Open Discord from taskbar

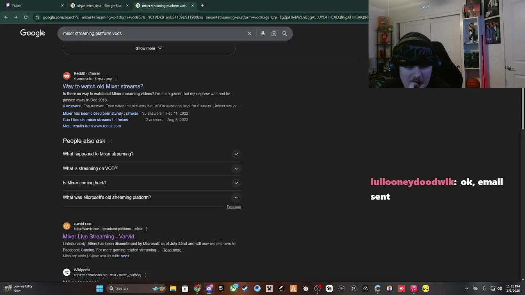click(209, 288)
